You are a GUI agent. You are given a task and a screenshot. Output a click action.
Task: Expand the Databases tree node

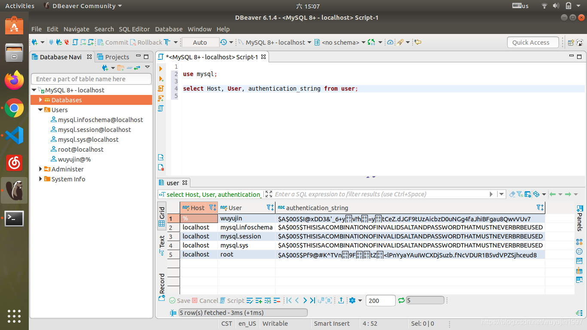(x=40, y=100)
